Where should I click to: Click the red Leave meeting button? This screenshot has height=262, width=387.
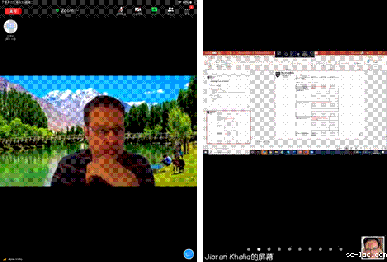(x=13, y=11)
